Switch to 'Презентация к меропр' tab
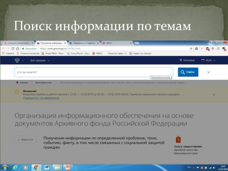228x171 pixels. (85, 43)
